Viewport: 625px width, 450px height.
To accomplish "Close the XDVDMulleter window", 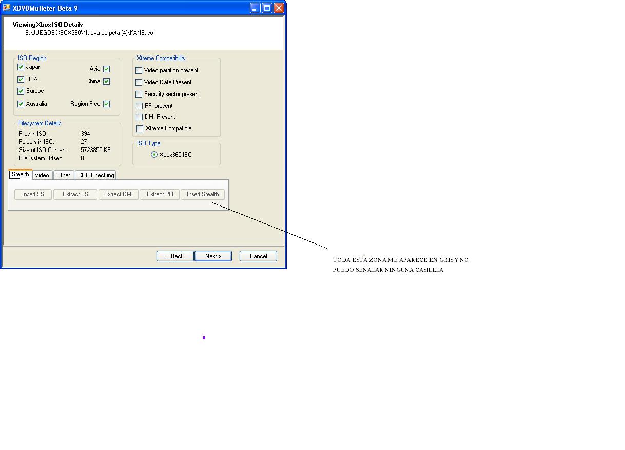I will tap(279, 8).
